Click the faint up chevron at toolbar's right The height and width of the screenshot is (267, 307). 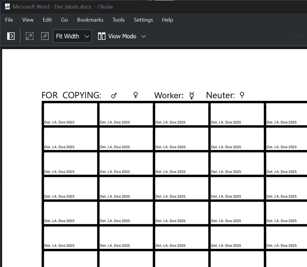click(x=298, y=36)
